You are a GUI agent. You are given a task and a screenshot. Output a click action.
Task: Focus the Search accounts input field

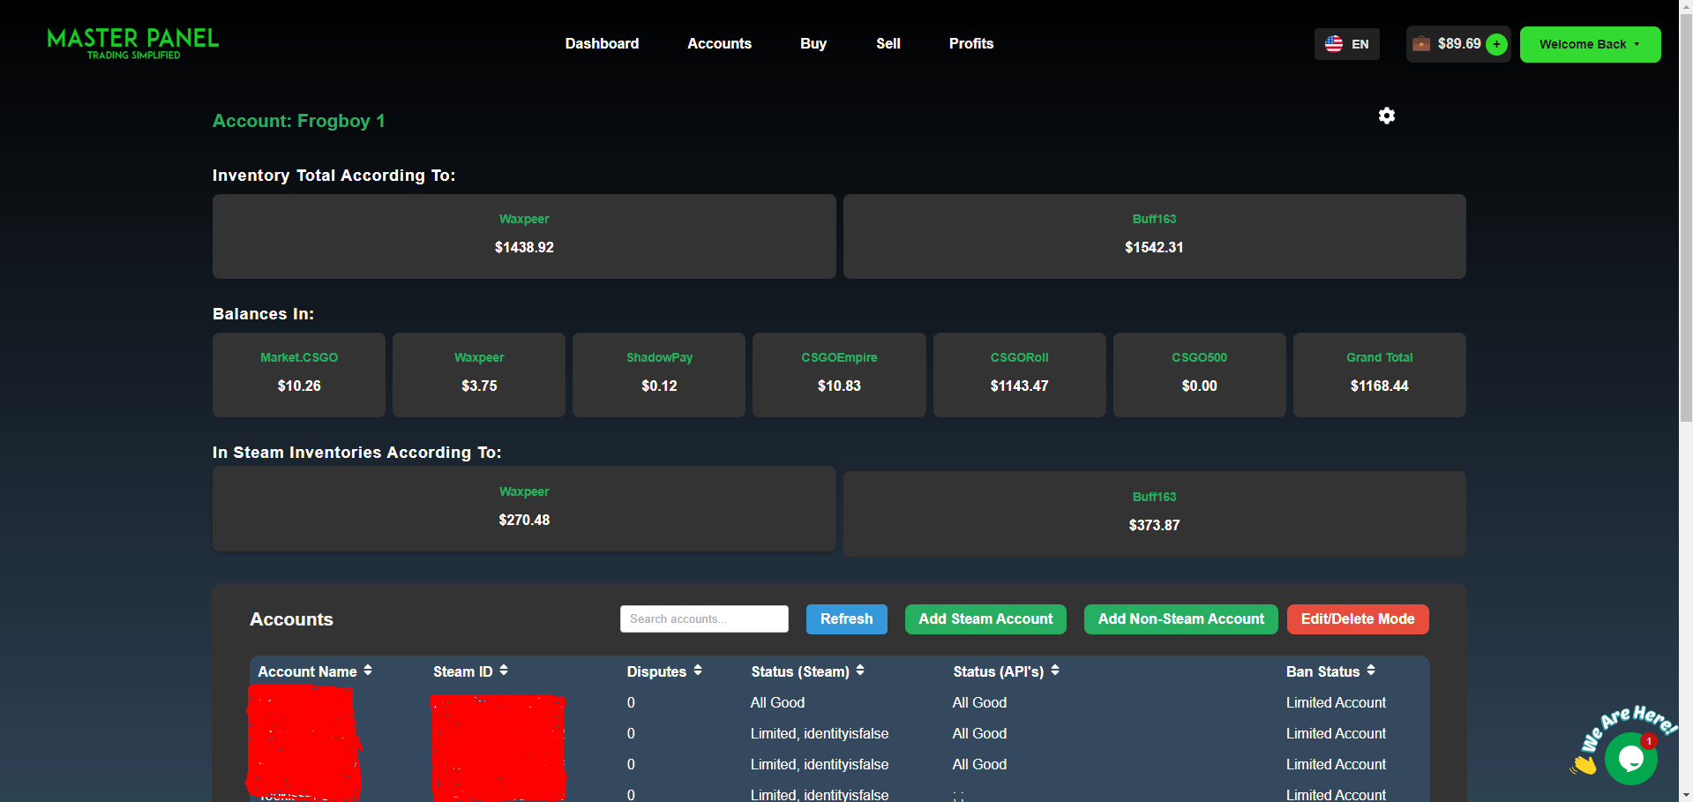704,618
